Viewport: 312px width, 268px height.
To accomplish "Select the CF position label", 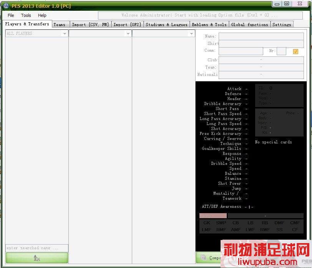I will click(295, 230).
